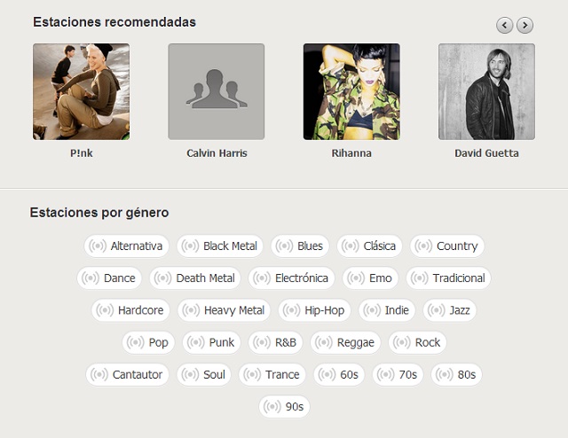The image size is (568, 438).
Task: Start the Electrónica genre station
Action: [x=292, y=278]
